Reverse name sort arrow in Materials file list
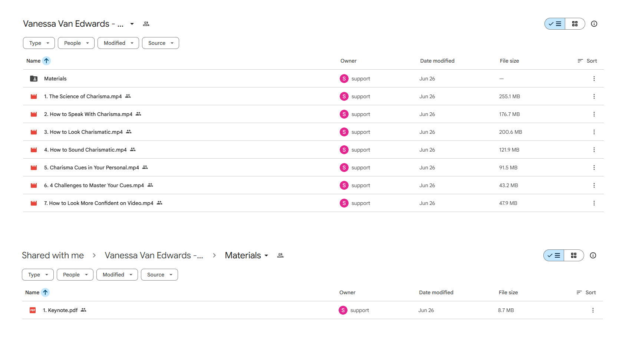Image resolution: width=629 pixels, height=338 pixels. [45, 292]
